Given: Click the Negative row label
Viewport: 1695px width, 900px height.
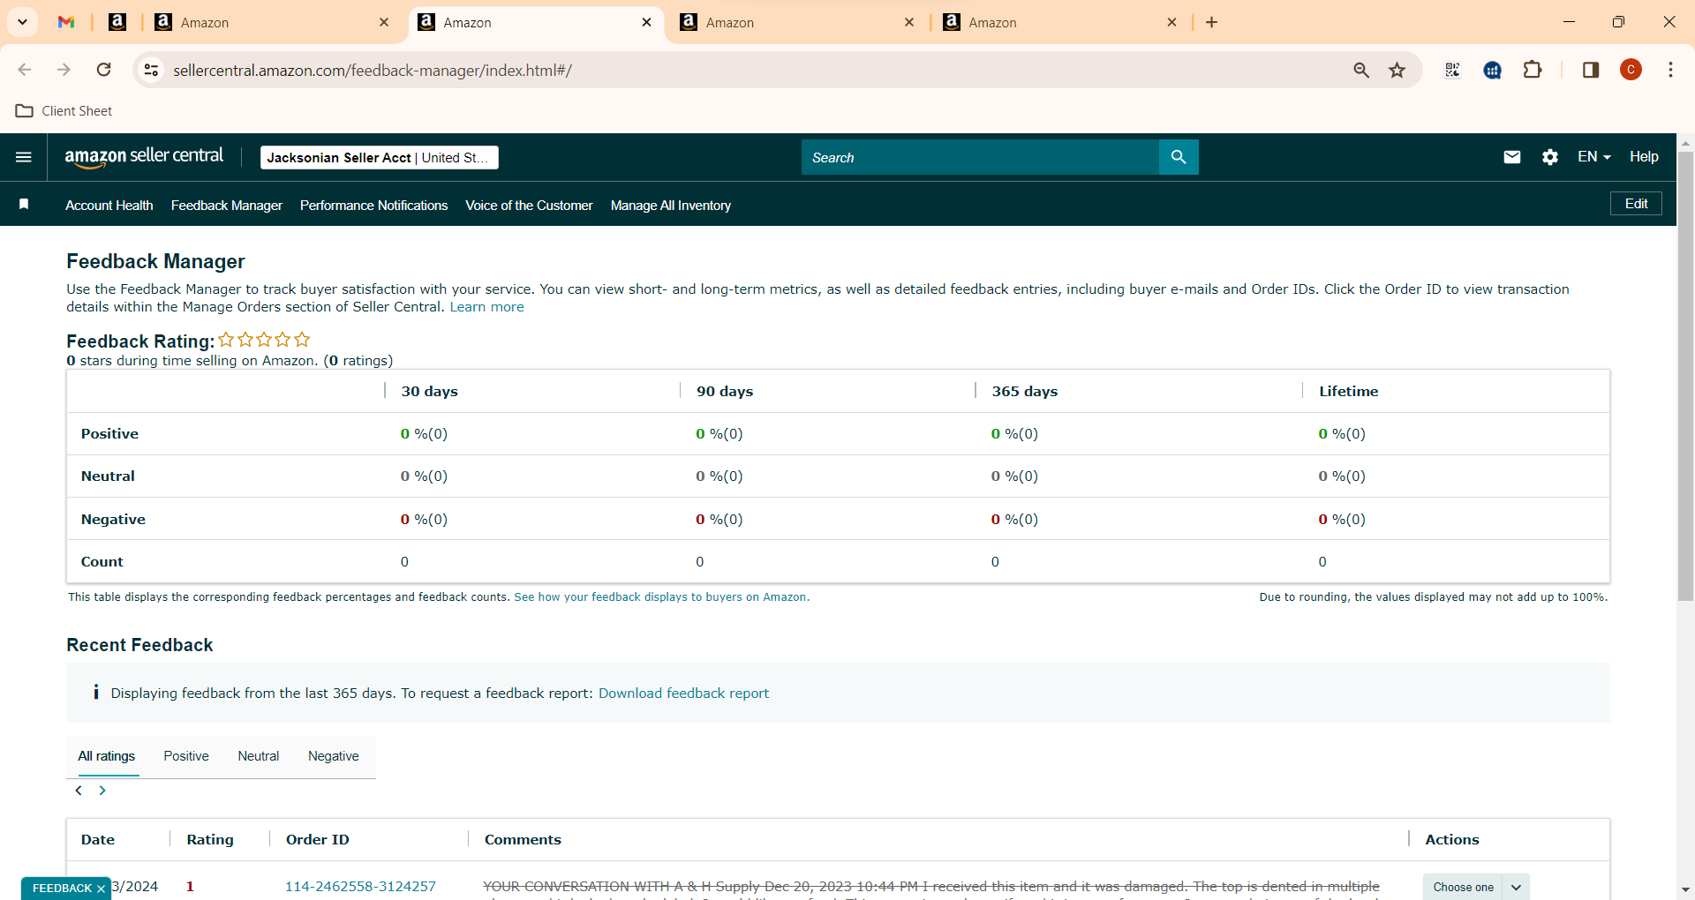Looking at the screenshot, I should [x=113, y=519].
